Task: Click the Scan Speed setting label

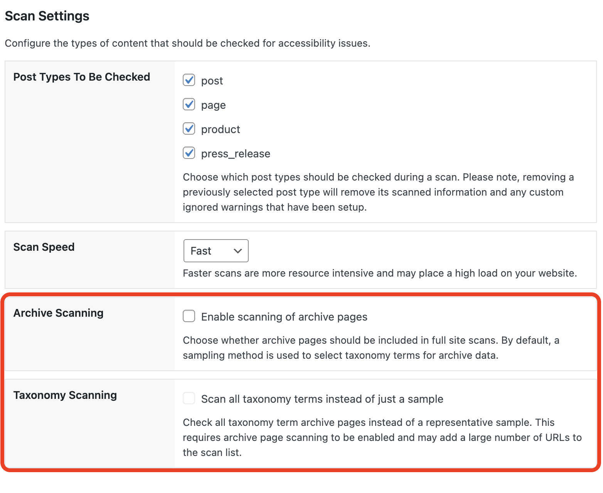Action: pos(44,246)
